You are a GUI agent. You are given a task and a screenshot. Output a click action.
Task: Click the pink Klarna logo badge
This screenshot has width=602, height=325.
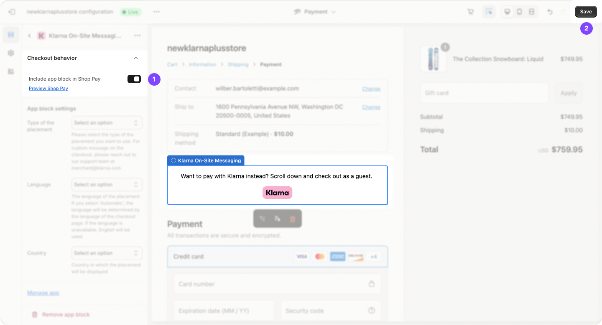pyautogui.click(x=277, y=193)
